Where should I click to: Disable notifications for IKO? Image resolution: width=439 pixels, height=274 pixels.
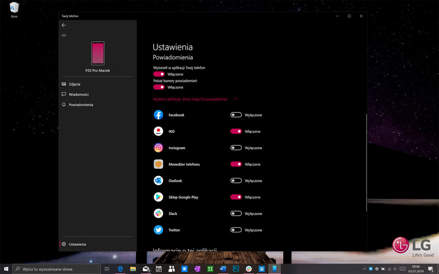pos(236,132)
